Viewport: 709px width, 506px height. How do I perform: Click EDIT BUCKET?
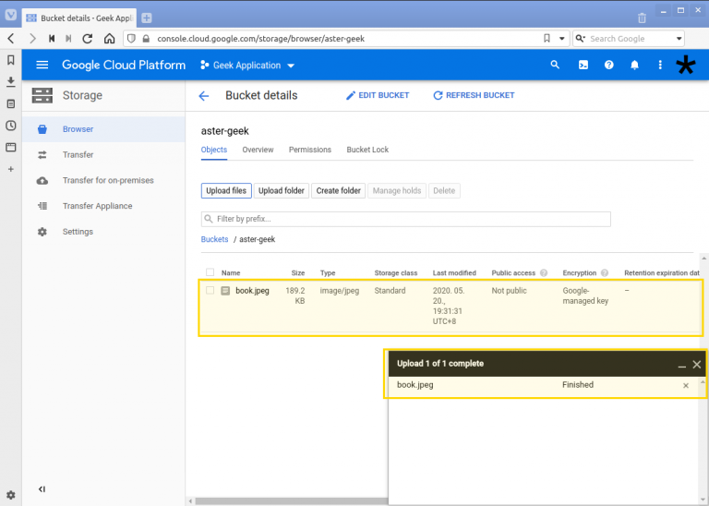(x=378, y=95)
